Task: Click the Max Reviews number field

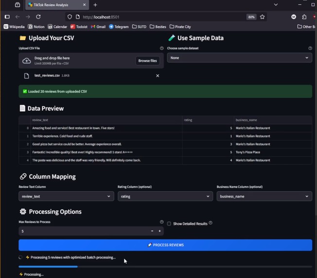Action: 84,231
